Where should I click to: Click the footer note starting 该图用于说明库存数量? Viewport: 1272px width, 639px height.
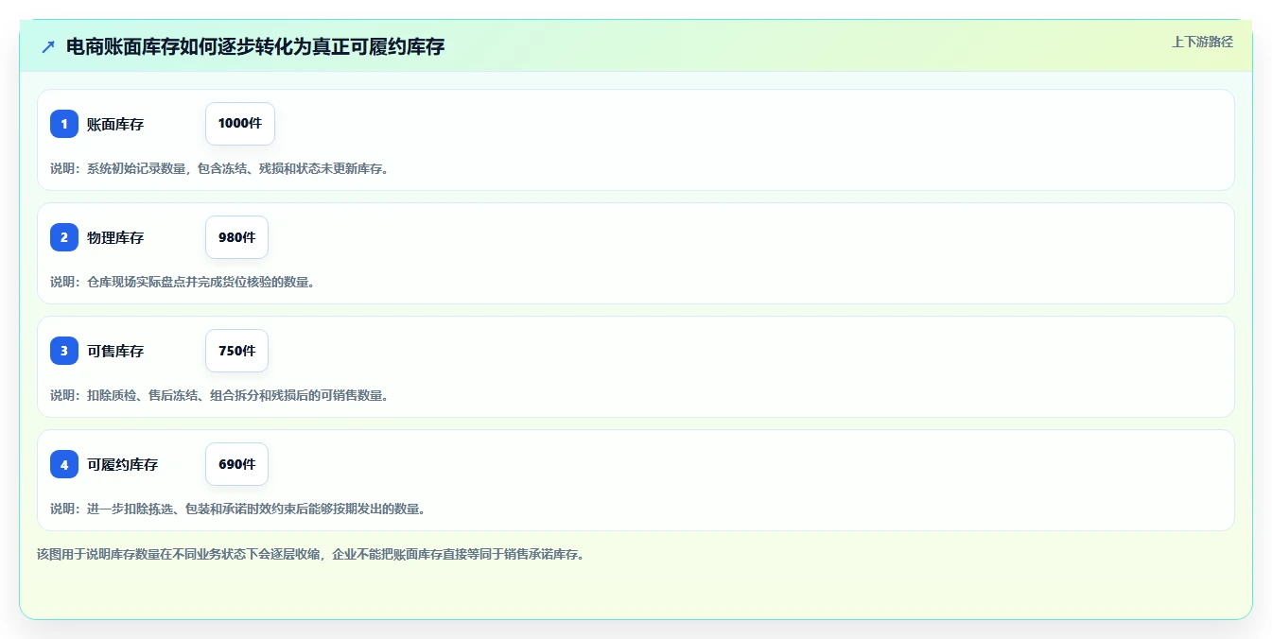click(310, 554)
